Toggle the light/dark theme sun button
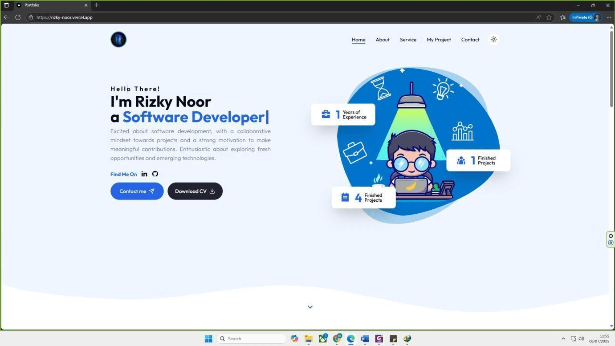Image resolution: width=615 pixels, height=346 pixels. (x=493, y=40)
